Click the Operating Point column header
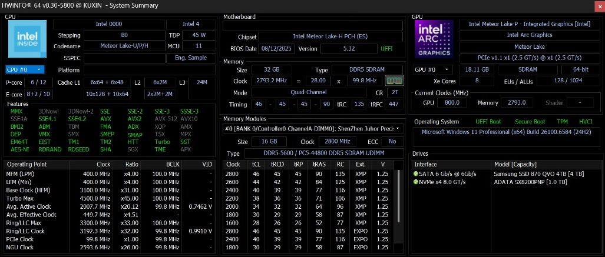This screenshot has width=605, height=257. coord(37,165)
